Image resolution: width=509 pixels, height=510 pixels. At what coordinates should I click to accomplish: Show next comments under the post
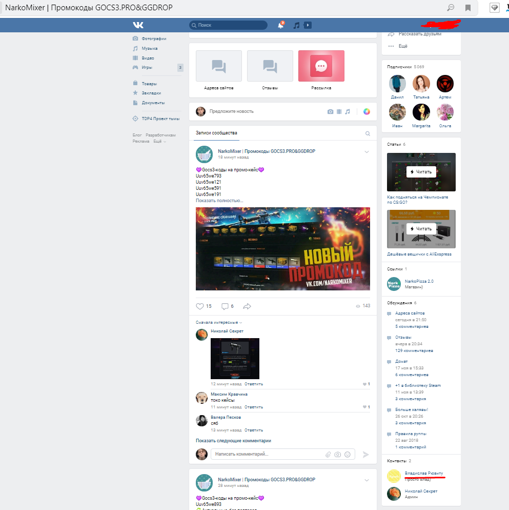233,441
